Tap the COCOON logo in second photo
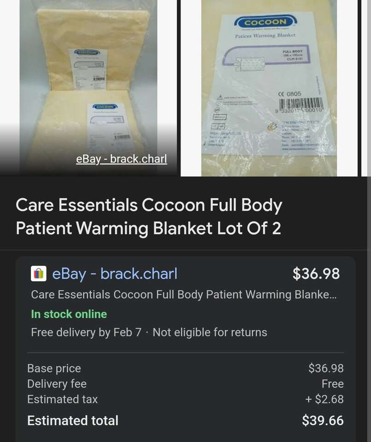371x442 pixels. (x=265, y=22)
